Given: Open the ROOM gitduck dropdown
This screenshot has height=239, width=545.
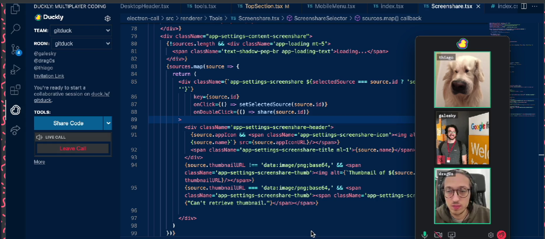Looking at the screenshot, I should point(81,43).
